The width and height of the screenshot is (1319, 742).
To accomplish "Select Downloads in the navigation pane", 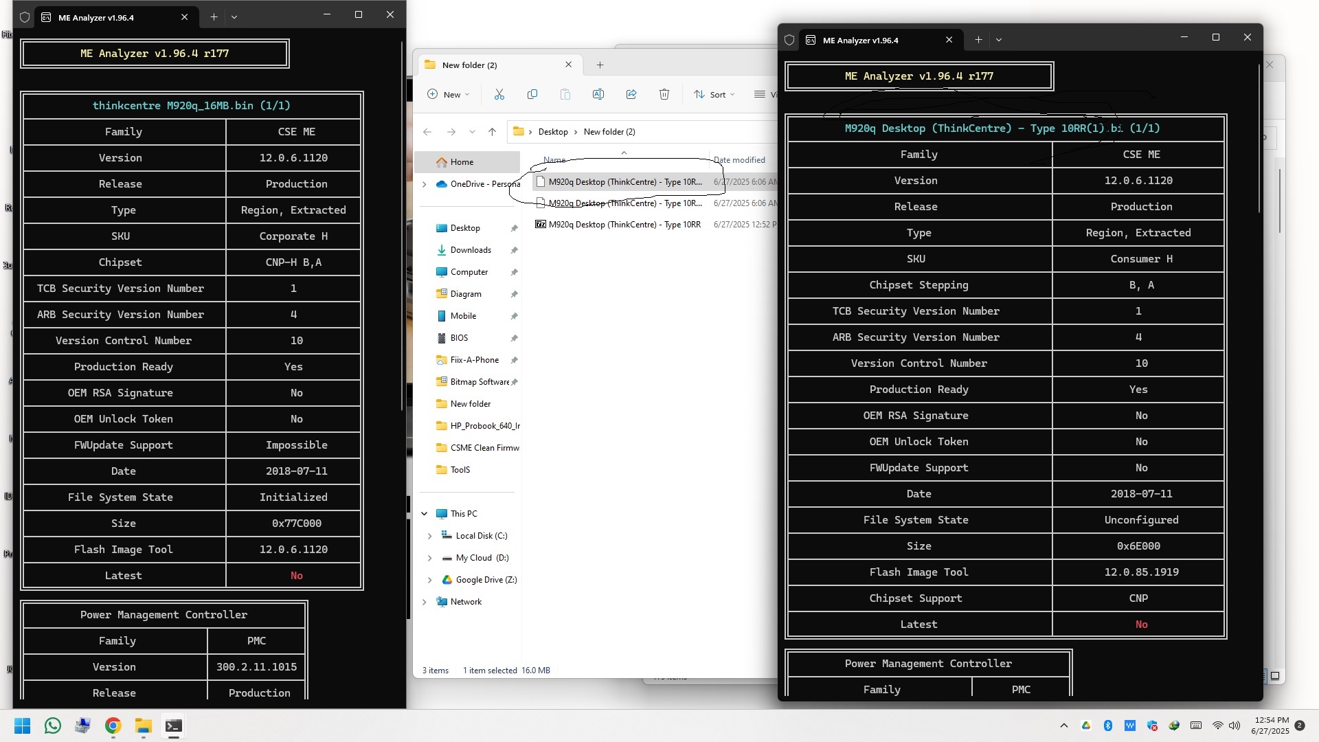I will [471, 250].
